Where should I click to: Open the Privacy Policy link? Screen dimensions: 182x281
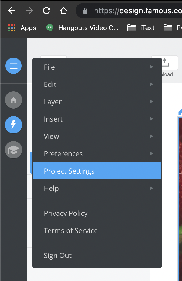coord(66,213)
